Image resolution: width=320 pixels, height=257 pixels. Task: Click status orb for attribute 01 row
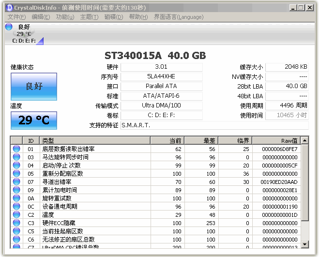pyautogui.click(x=16, y=149)
